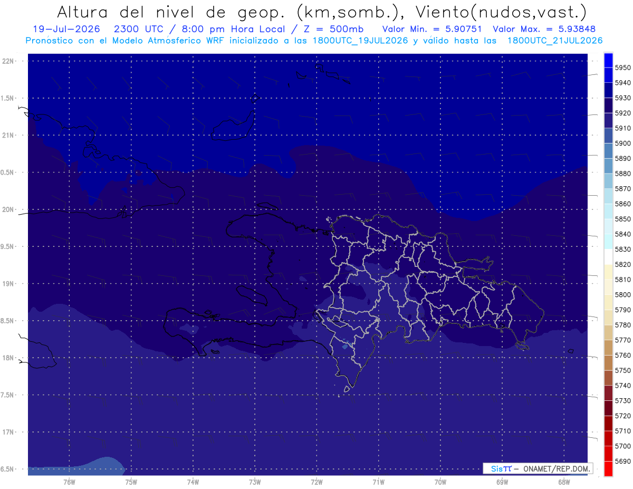Select the '1800UTC_21JUL2026' valid-until text
This screenshot has width=633, height=489.
(555, 41)
